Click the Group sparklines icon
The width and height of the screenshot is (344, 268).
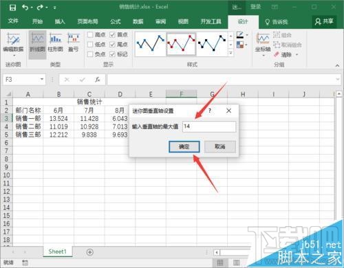tap(277, 35)
